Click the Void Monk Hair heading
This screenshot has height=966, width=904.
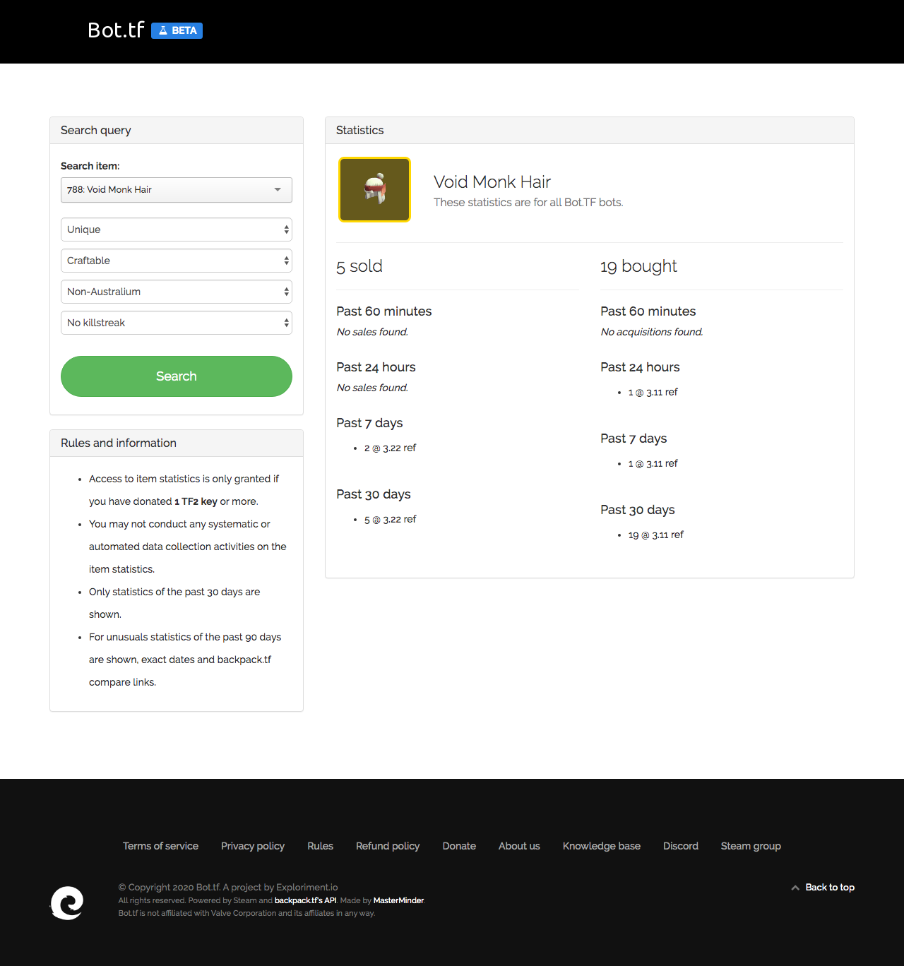(x=492, y=181)
